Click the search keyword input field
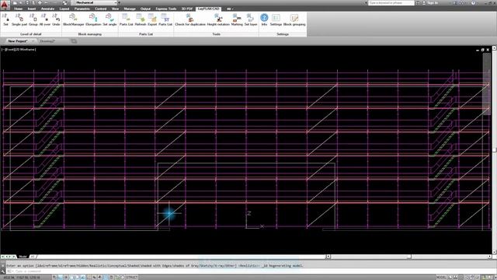The width and height of the screenshot is (497, 280). [x=391, y=3]
